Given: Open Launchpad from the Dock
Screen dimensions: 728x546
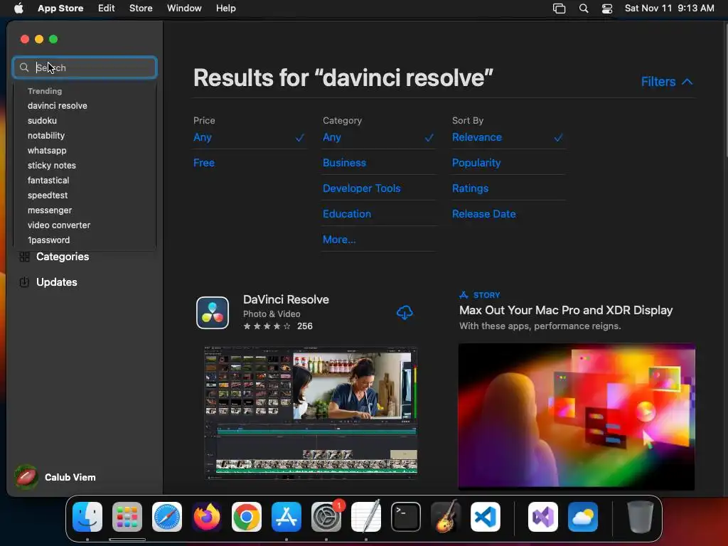Looking at the screenshot, I should [127, 517].
